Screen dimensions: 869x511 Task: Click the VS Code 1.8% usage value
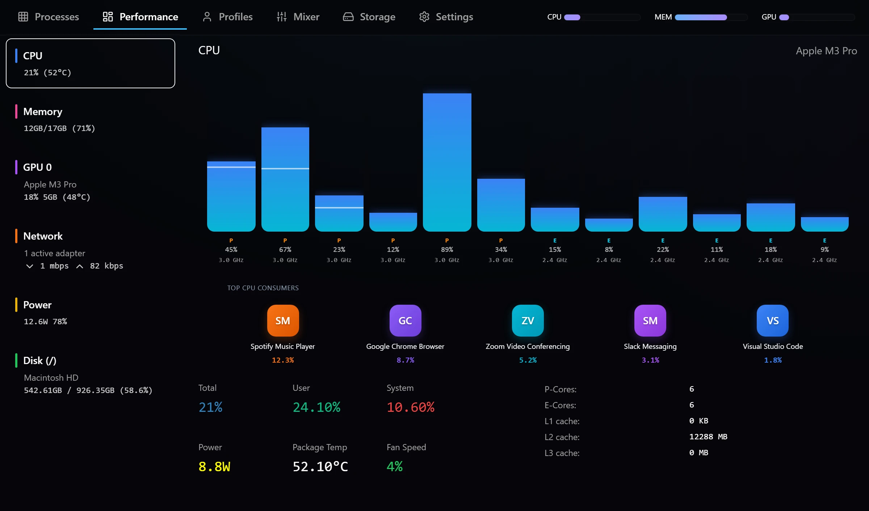(773, 360)
